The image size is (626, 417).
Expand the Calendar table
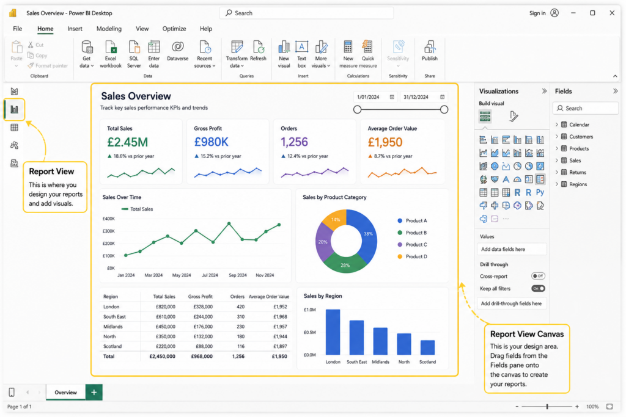pos(557,125)
